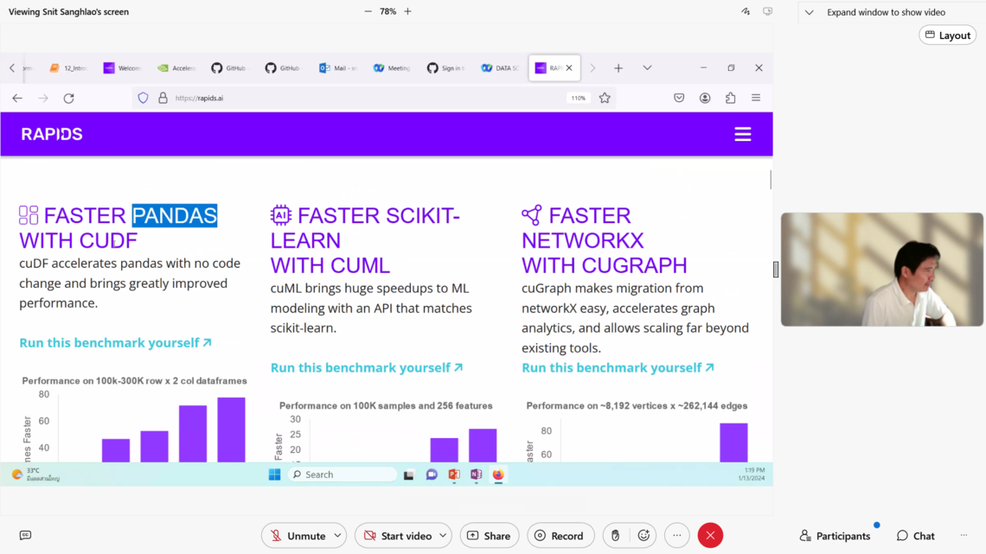This screenshot has height=554, width=986.
Task: Expand window to show video chevron
Action: point(809,13)
